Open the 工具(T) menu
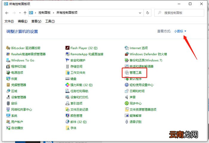Viewport: 209px width, 143px height. [x=50, y=21]
